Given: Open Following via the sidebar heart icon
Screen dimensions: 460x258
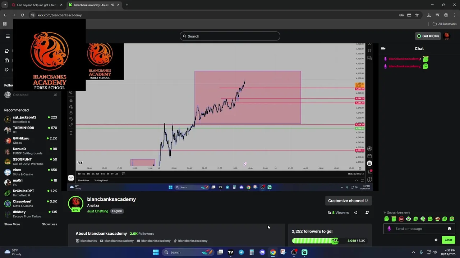Looking at the screenshot, I should click(6, 70).
